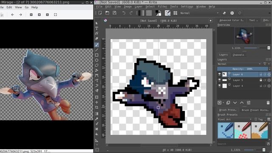
Task: Select the Calligraphy tool
Action: pos(96,39)
